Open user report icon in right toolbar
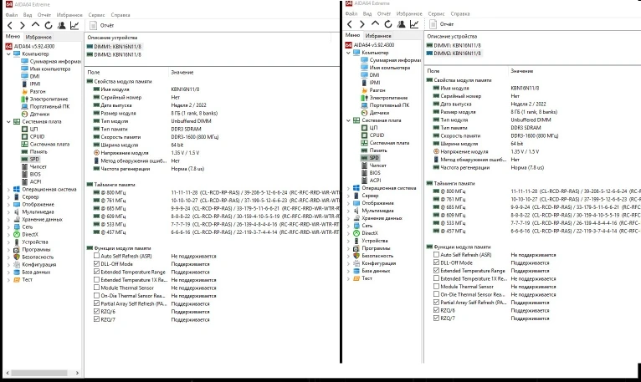Image resolution: width=641 pixels, height=382 pixels. coord(402,24)
